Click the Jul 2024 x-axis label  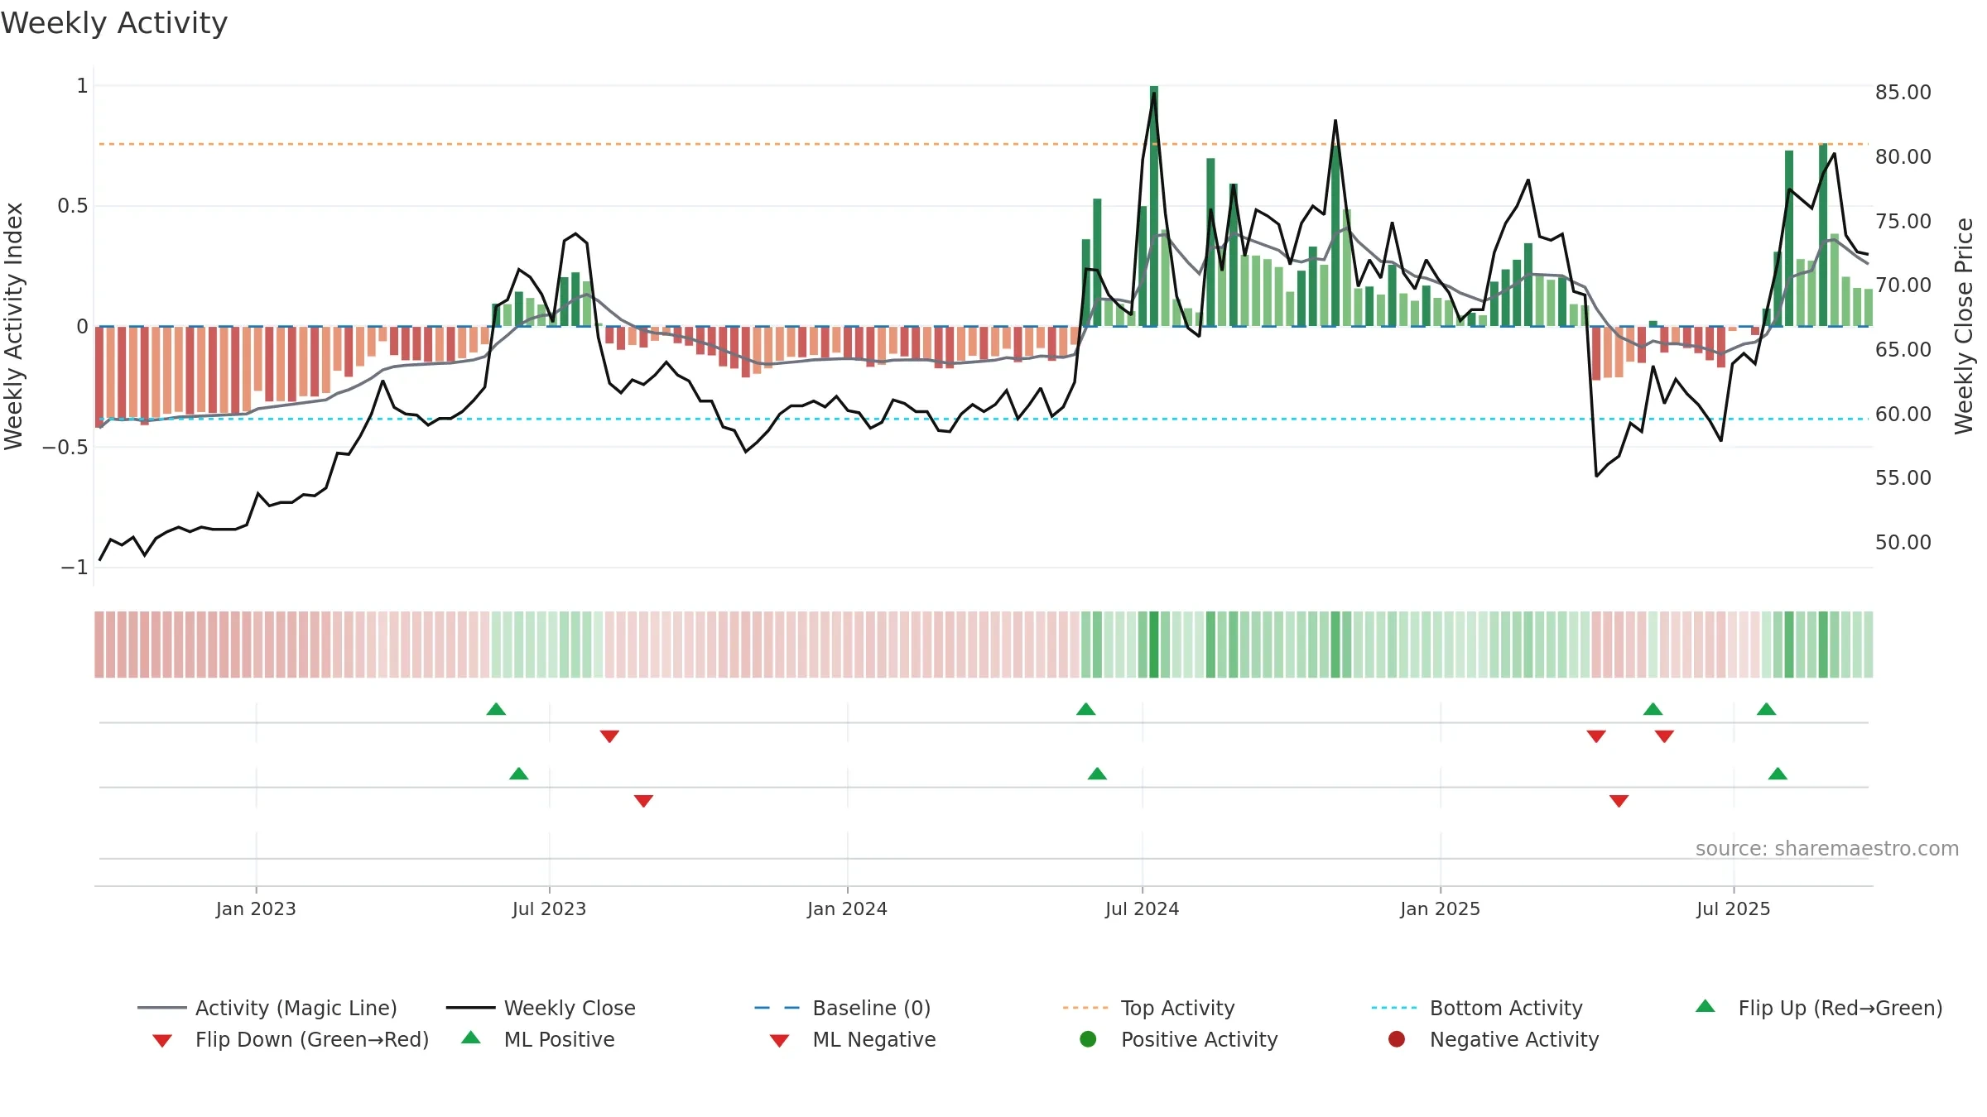tap(1142, 908)
